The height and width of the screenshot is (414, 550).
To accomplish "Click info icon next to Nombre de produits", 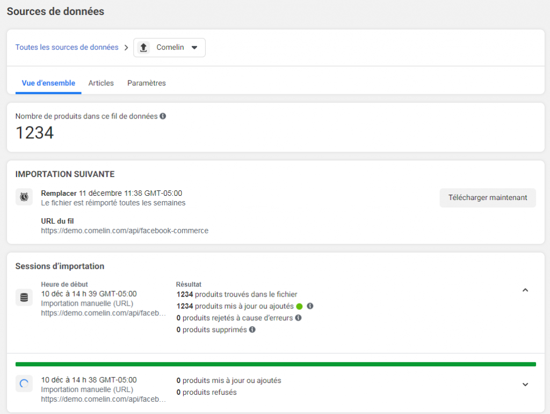I will tap(163, 116).
